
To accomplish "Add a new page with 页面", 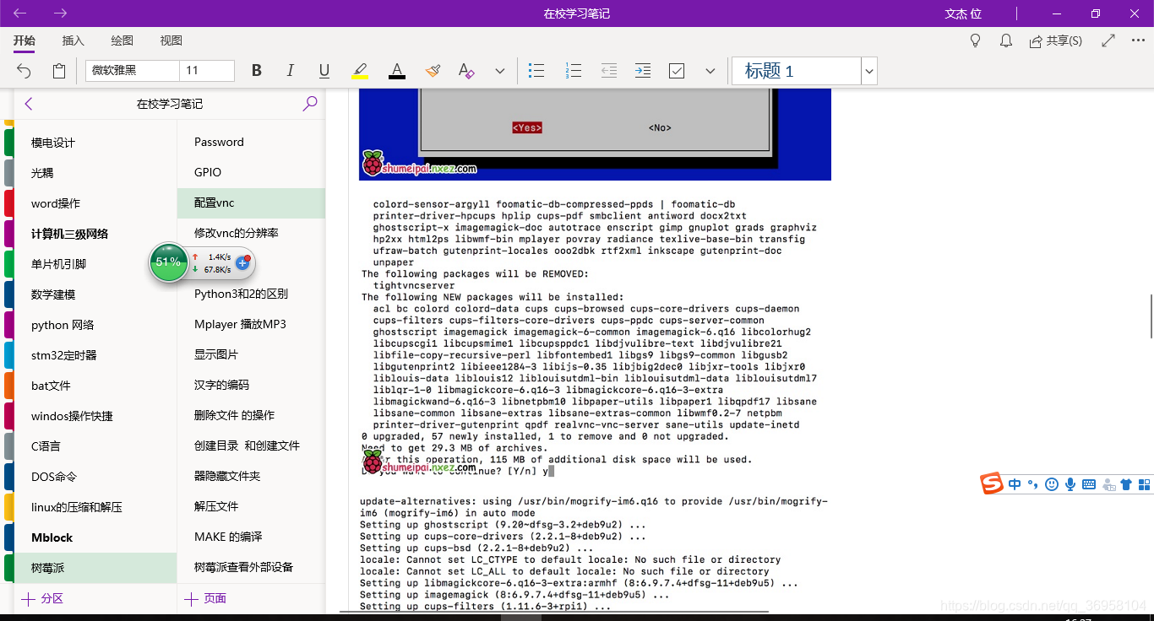I will pos(205,598).
